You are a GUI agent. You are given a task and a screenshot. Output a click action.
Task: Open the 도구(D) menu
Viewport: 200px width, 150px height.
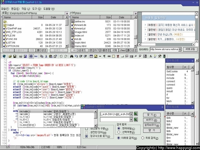[37, 9]
